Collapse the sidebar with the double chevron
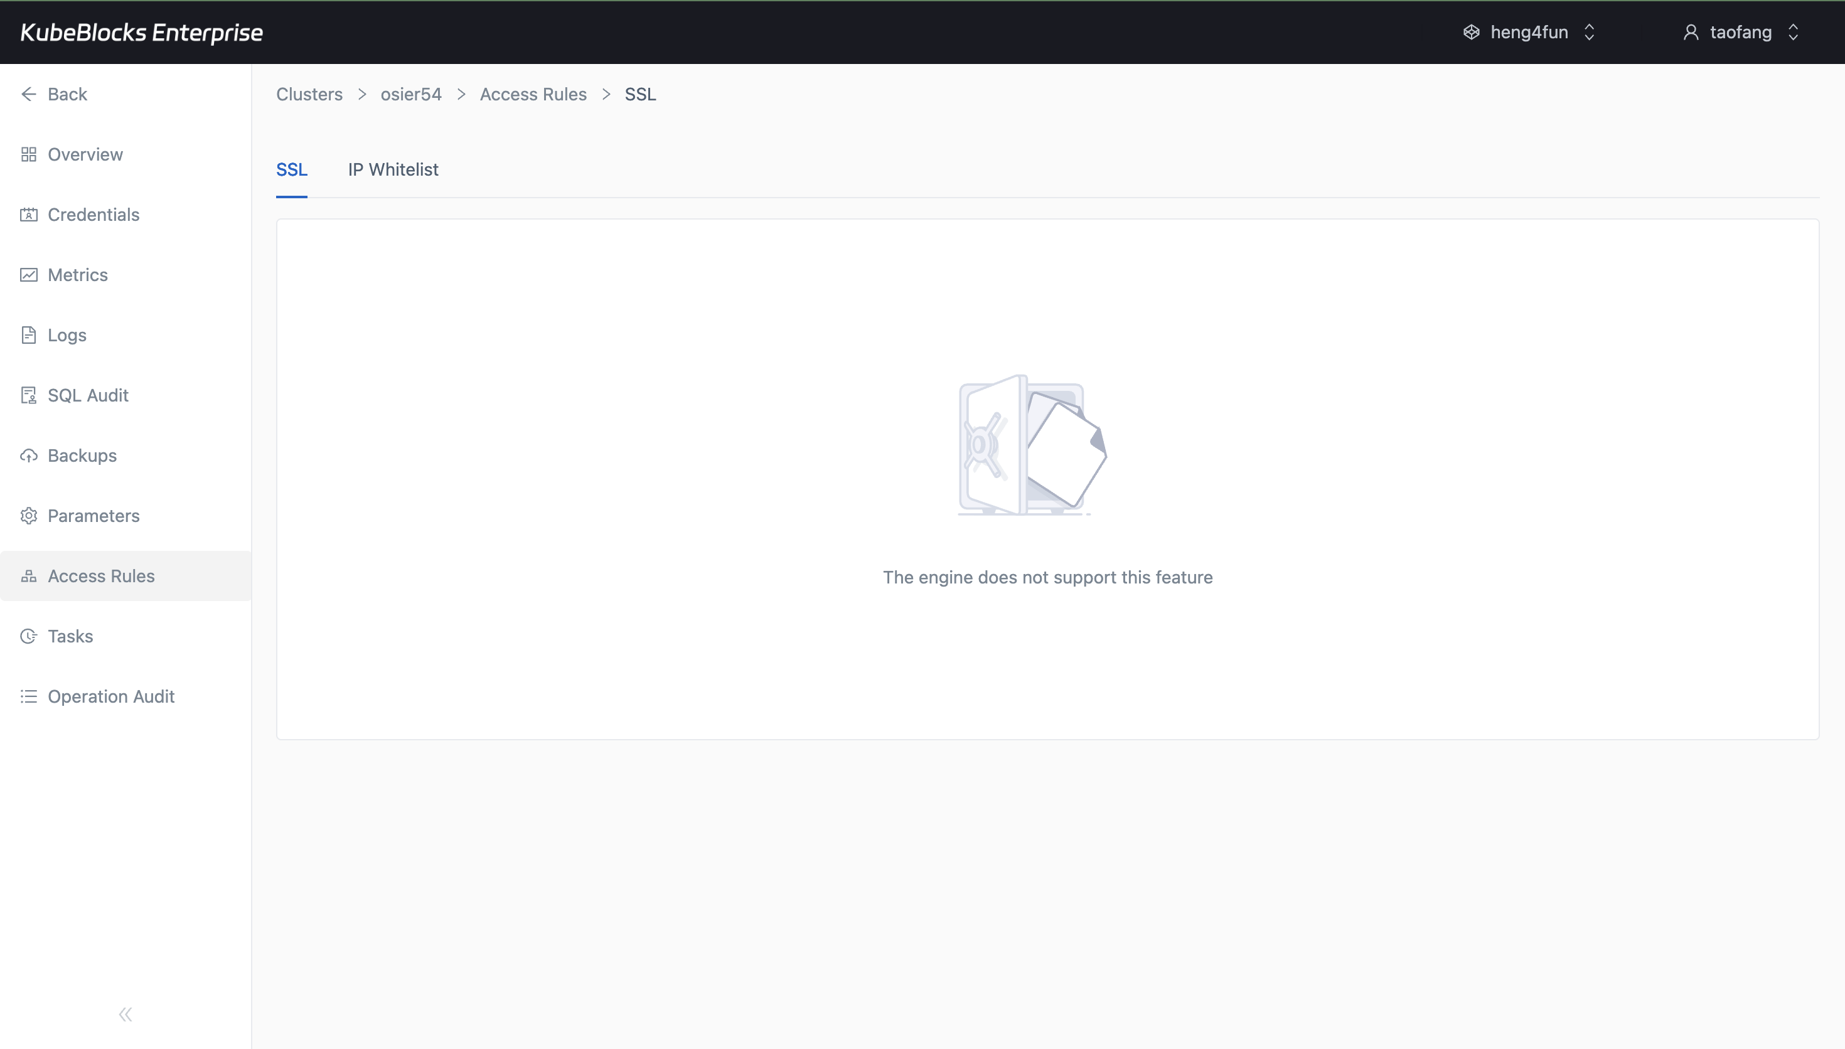This screenshot has width=1845, height=1049. click(x=126, y=1014)
